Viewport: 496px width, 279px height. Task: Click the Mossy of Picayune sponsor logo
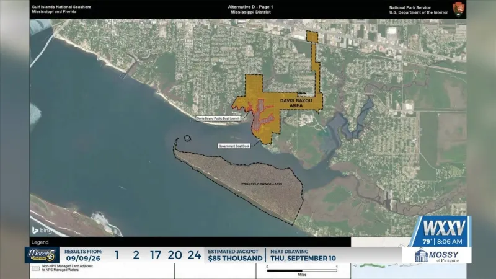coord(437,255)
